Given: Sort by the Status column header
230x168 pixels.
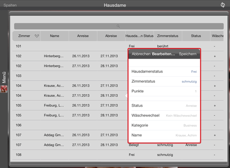Looking at the screenshot, I should pos(196,36).
